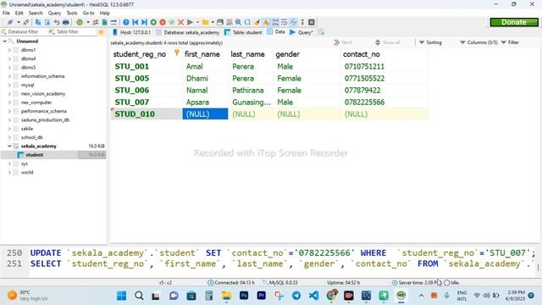Click the Sorting button
The image size is (542, 305).
(430, 42)
